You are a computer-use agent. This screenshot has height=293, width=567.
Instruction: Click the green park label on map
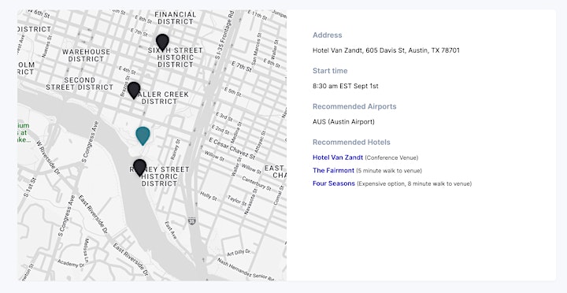point(24,133)
